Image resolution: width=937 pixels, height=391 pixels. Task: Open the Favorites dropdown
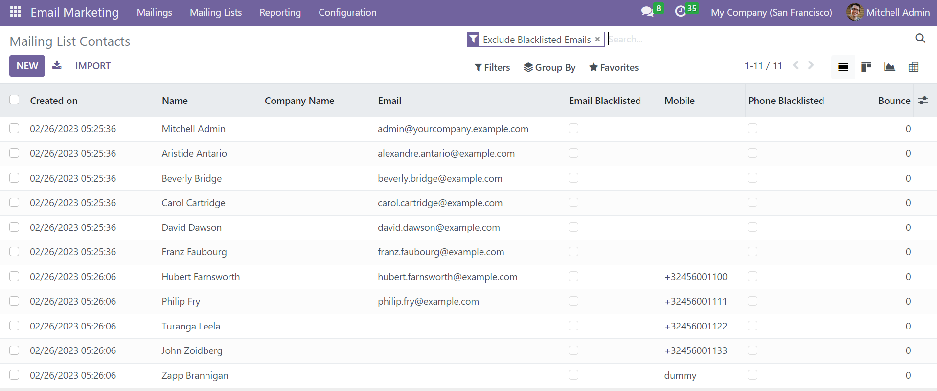click(x=614, y=67)
